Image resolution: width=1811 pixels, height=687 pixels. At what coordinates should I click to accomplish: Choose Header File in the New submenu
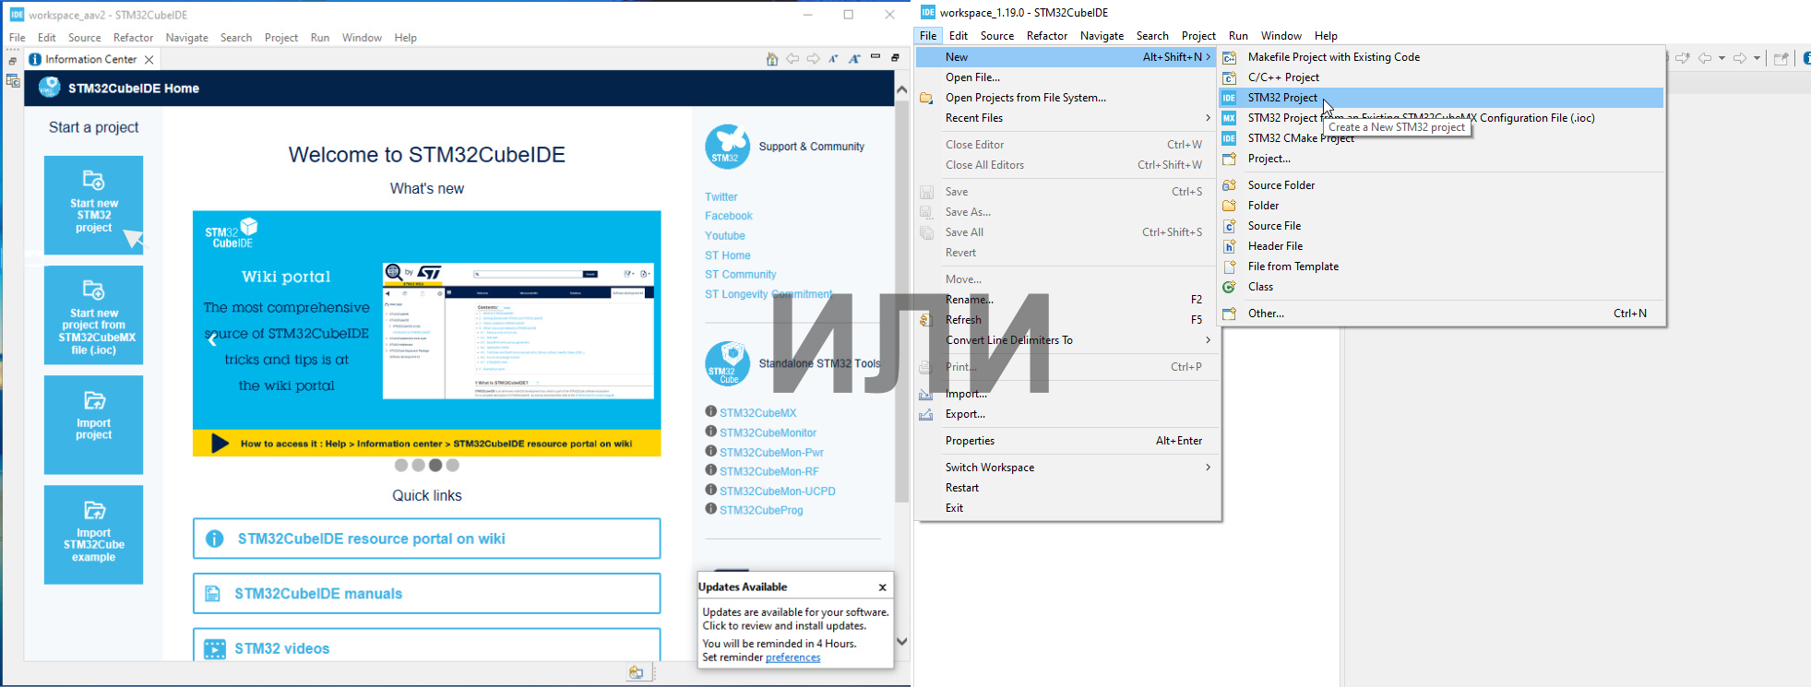click(1441, 246)
